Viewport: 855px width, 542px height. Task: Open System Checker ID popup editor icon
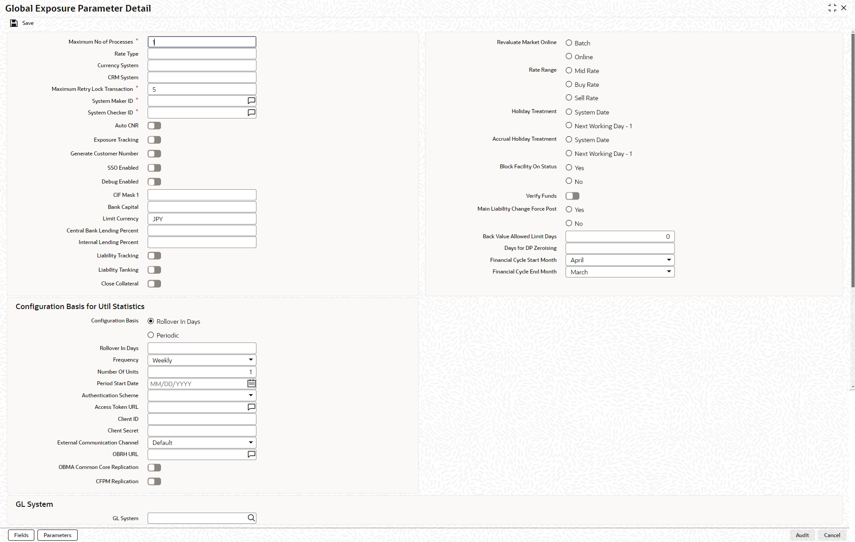click(252, 113)
